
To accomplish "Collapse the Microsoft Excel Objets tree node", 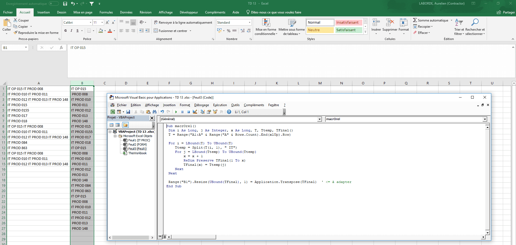I will (x=115, y=136).
